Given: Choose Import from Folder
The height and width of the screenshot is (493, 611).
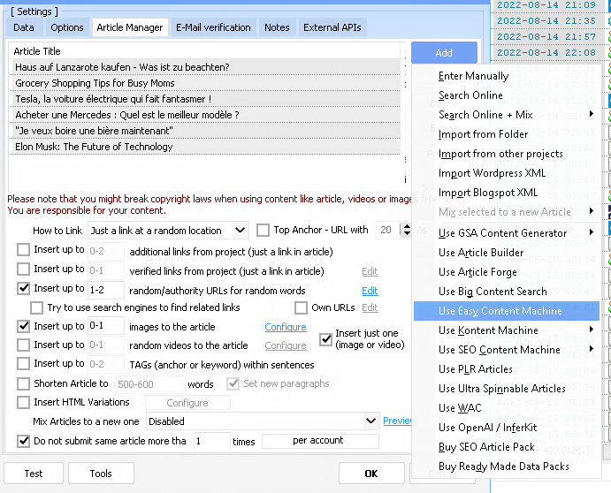Looking at the screenshot, I should point(483,134).
